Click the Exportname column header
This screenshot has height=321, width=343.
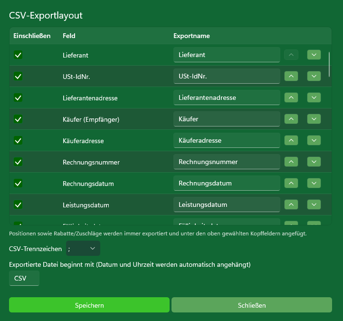click(191, 36)
